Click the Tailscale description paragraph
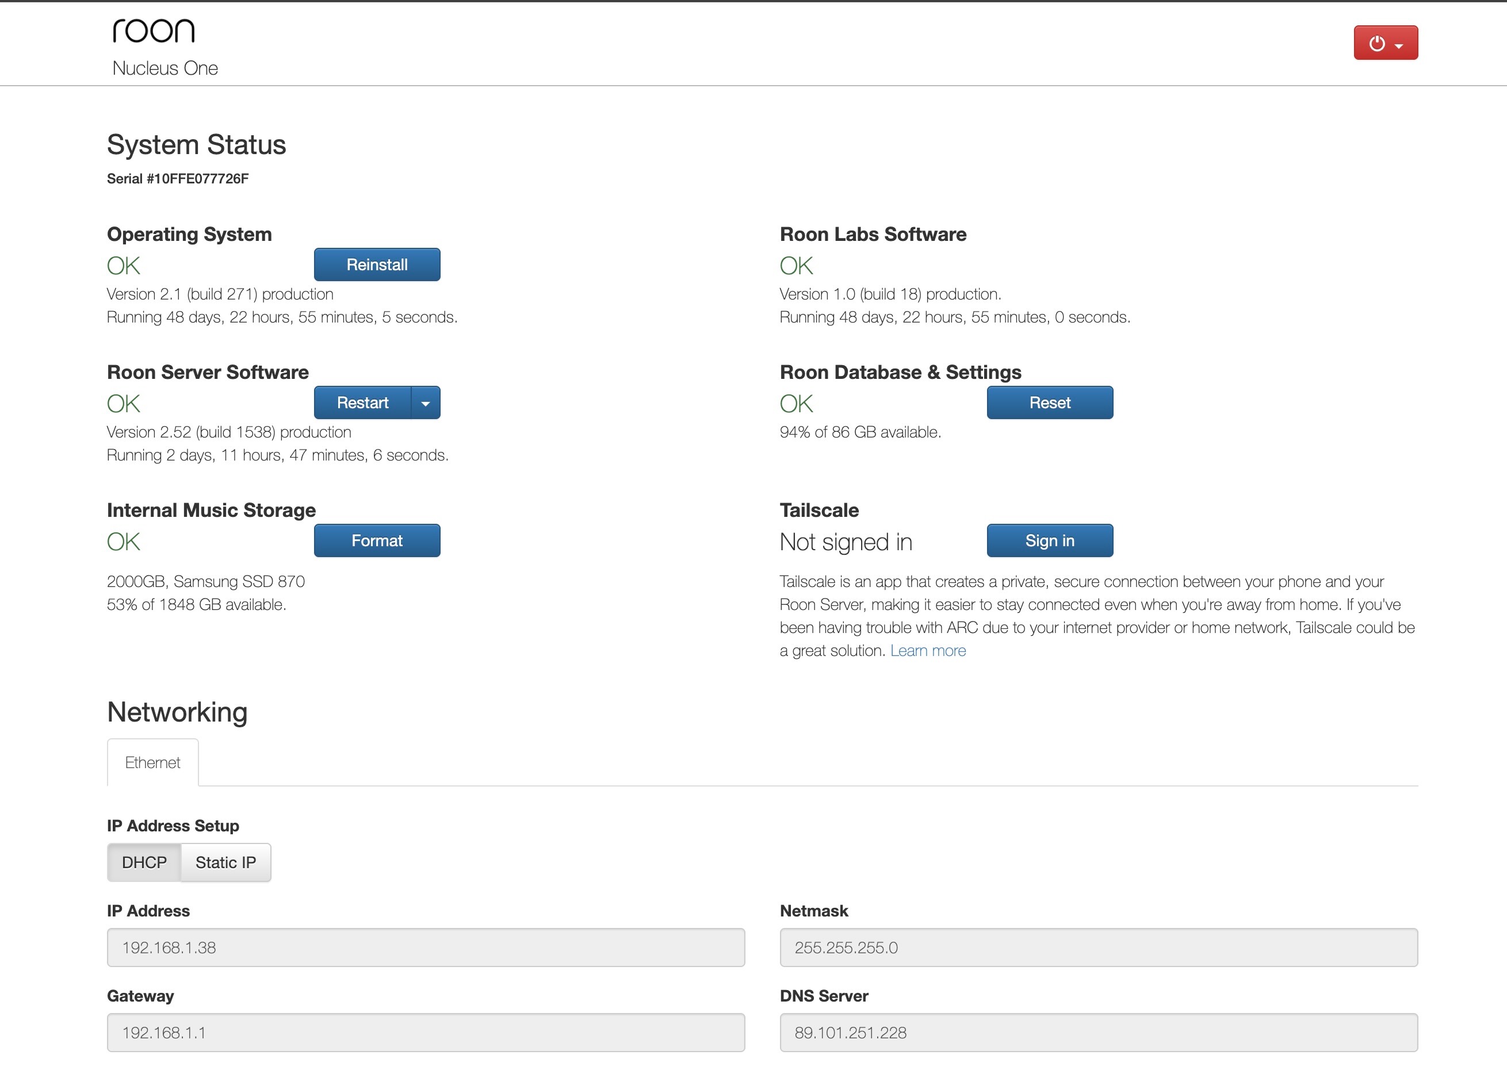Image resolution: width=1507 pixels, height=1074 pixels. 1097,616
